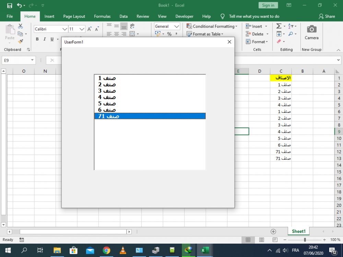The width and height of the screenshot is (343, 257).
Task: Open the Formulas ribbon tab
Action: click(x=102, y=16)
